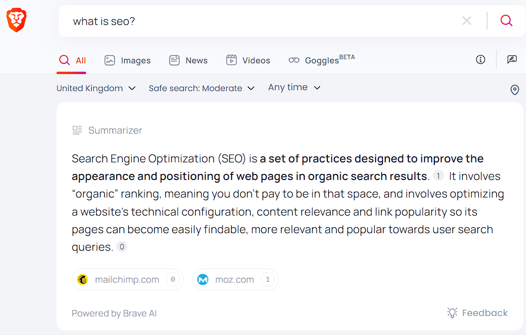526x335 pixels.
Task: Switch to the News tab
Action: (x=188, y=61)
